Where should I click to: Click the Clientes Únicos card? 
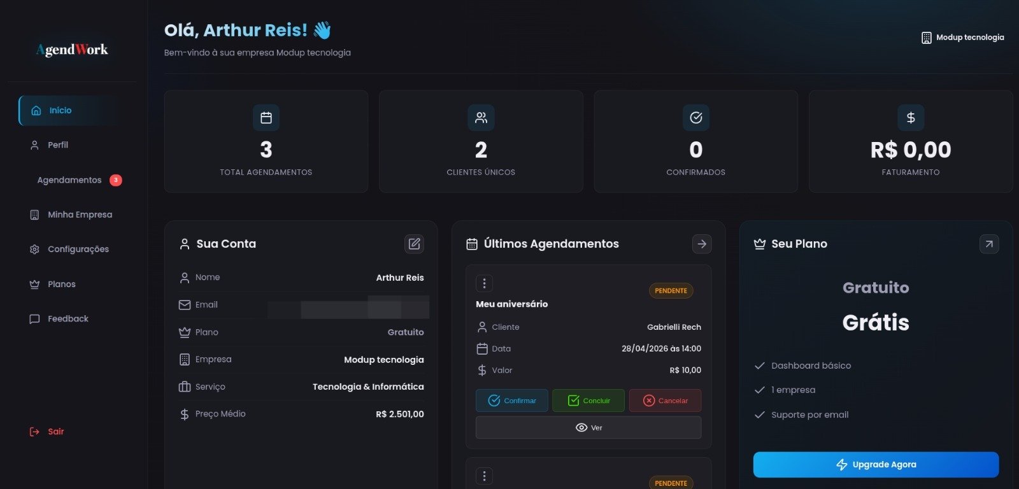pos(481,141)
